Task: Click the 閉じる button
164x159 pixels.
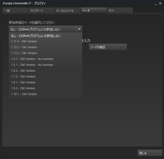Action: point(150,153)
